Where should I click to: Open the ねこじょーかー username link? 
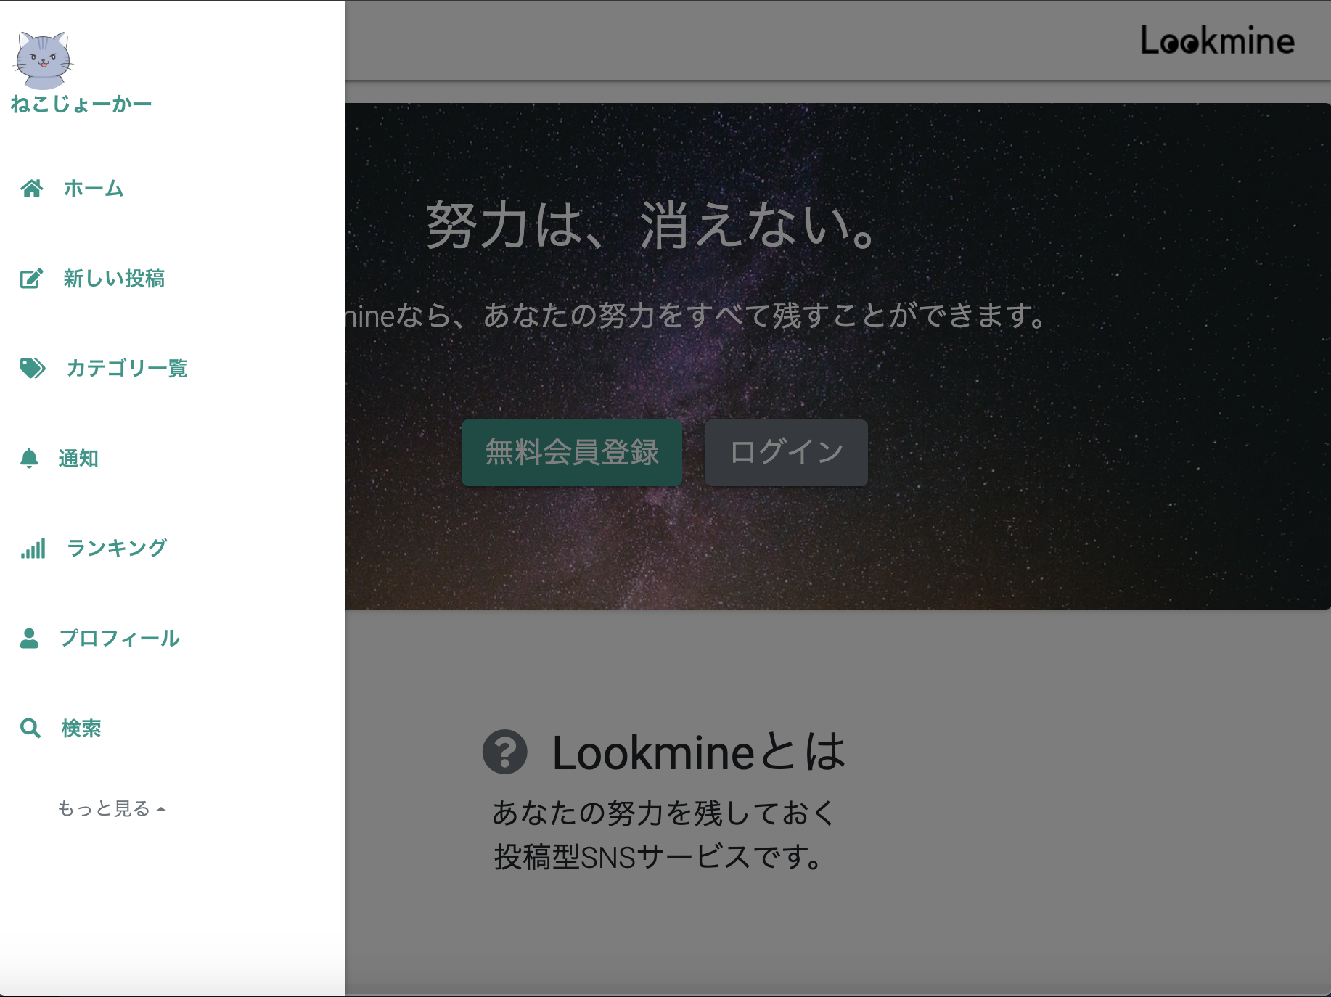click(x=81, y=104)
